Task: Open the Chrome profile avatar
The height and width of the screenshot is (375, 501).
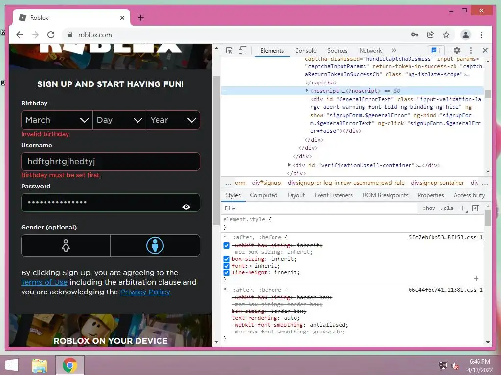Action: point(466,35)
